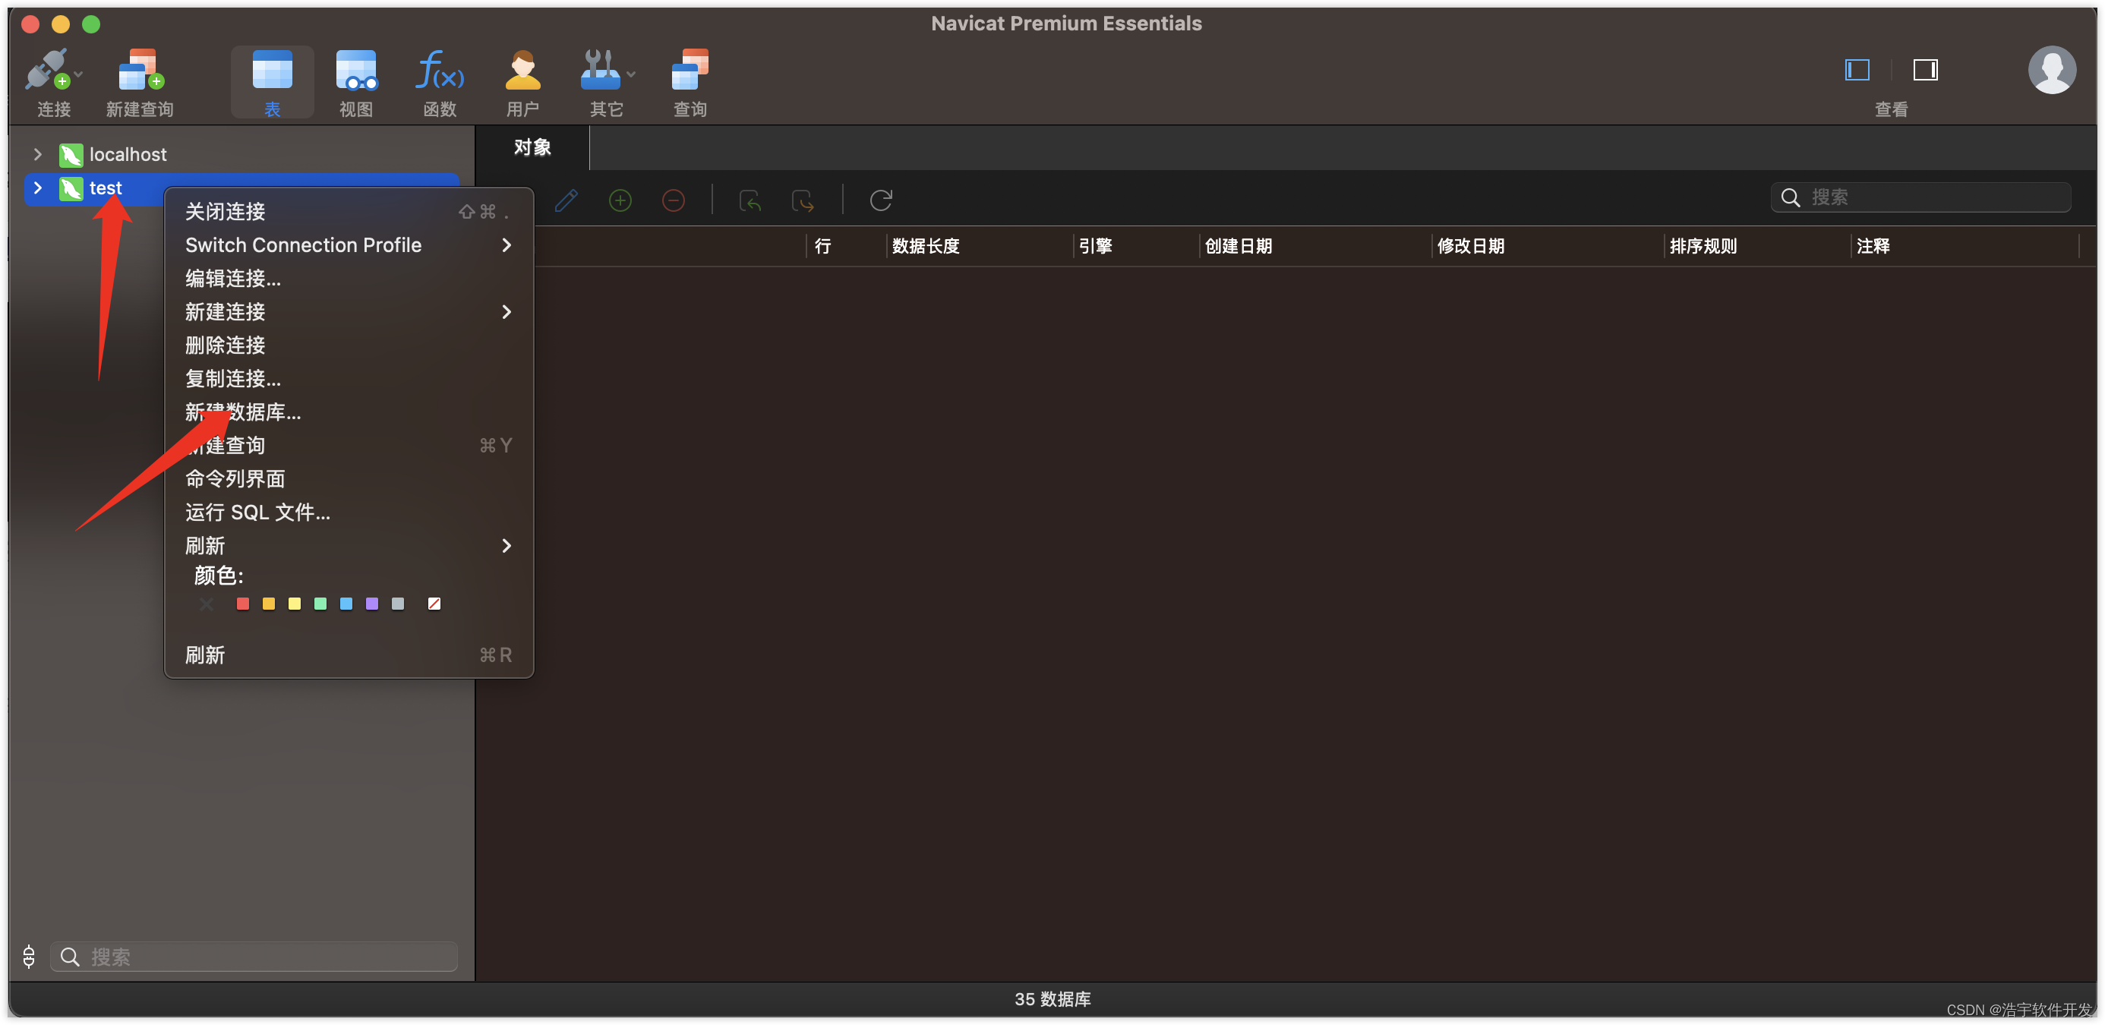Open the 函数 functions icon
Viewport: 2105px width, 1025px height.
pyautogui.click(x=440, y=71)
